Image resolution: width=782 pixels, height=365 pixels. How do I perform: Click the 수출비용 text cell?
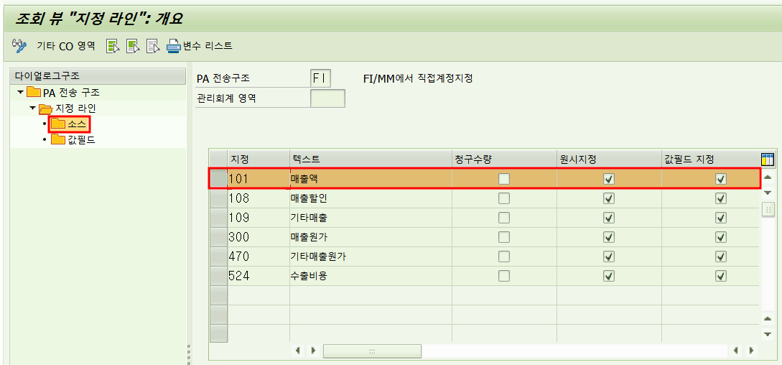pos(371,276)
